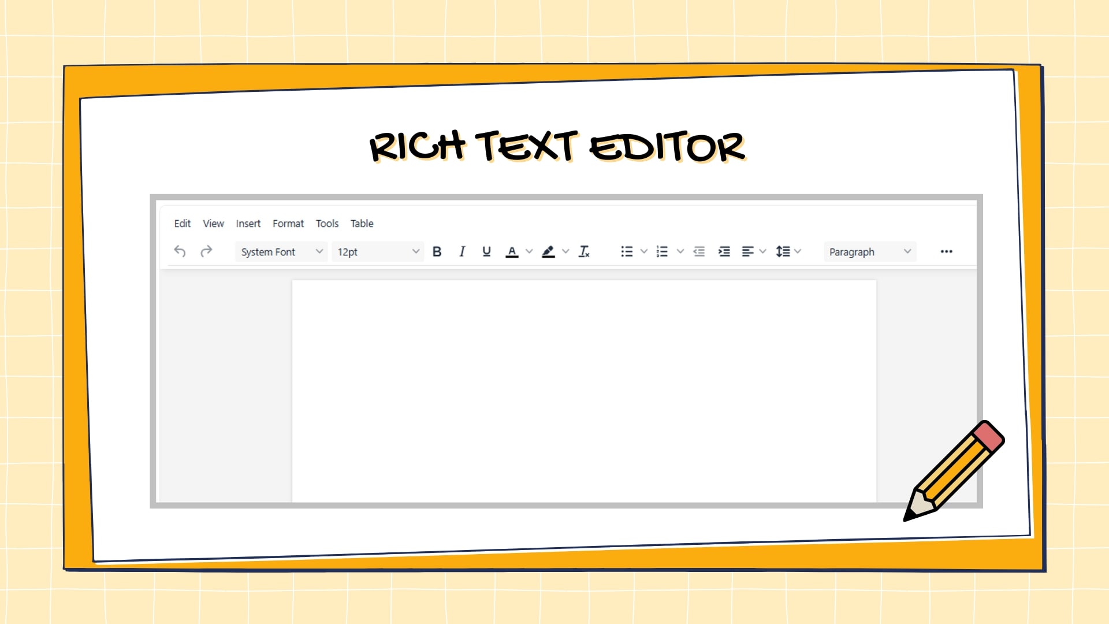This screenshot has height=624, width=1109.
Task: Open the Insert menu
Action: 248,224
